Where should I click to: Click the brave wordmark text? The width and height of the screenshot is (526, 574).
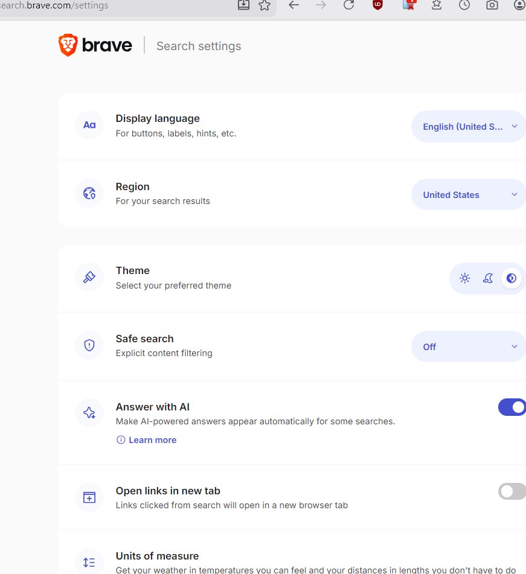107,45
